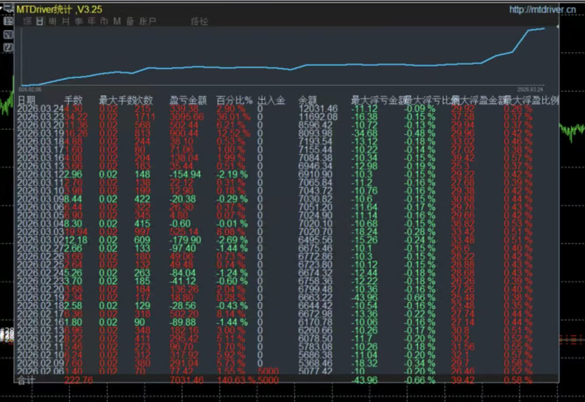
Task: Click the total max floating loss -0.66 %
Action: (420, 380)
